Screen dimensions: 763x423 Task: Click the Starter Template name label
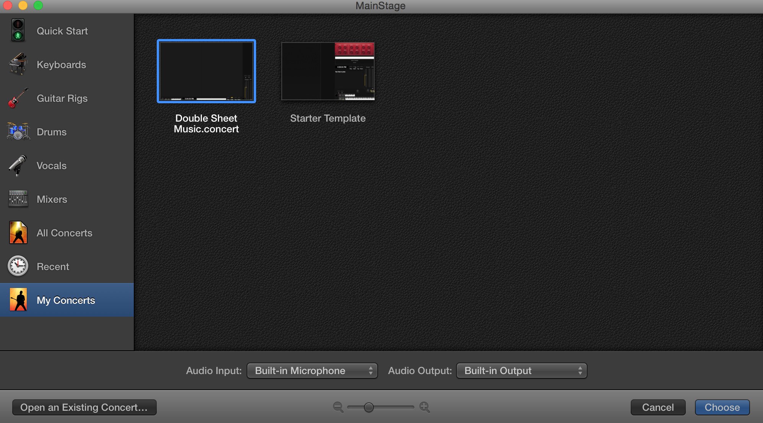(328, 118)
